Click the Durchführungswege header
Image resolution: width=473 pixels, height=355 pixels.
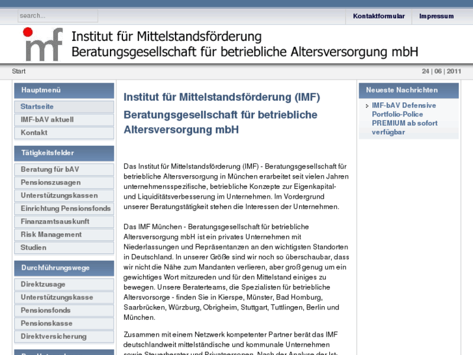(x=64, y=268)
